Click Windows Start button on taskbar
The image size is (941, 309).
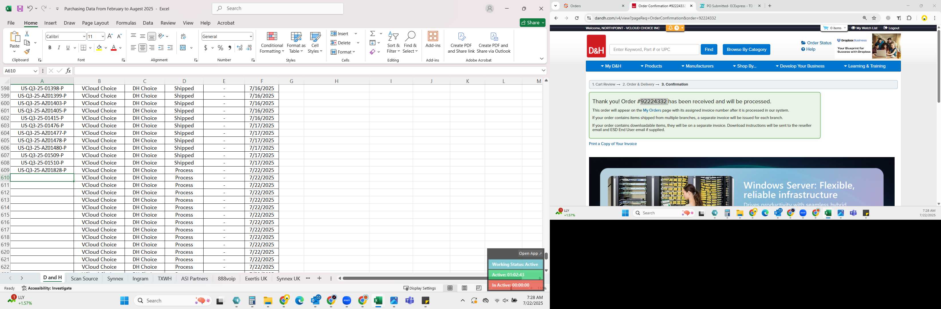124,301
